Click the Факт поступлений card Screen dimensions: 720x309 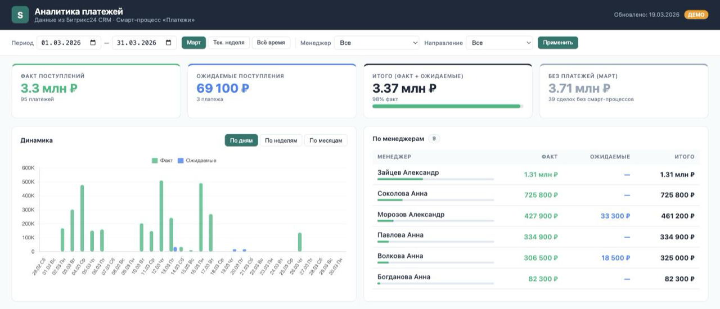(x=96, y=91)
